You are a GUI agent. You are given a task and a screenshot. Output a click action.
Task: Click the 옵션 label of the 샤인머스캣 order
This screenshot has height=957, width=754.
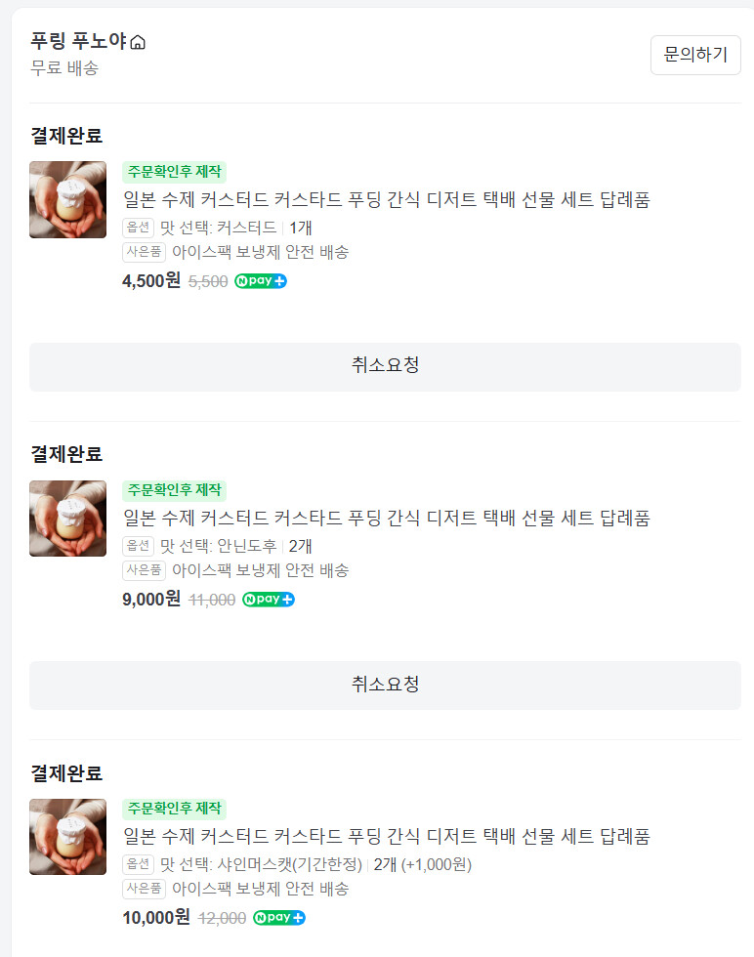[138, 864]
